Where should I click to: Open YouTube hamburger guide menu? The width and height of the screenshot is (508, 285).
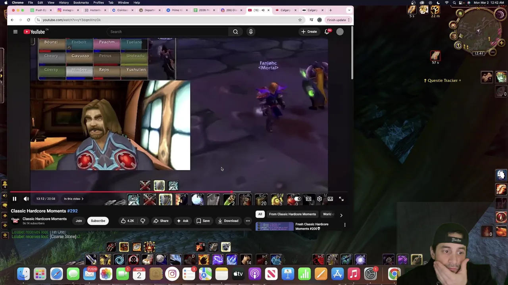click(15, 32)
